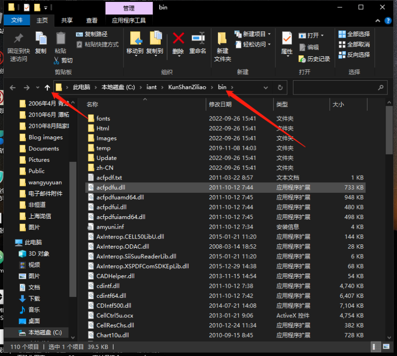This screenshot has height=356, width=397.
Task: Switch to Home (主页) tab
Action: click(42, 20)
